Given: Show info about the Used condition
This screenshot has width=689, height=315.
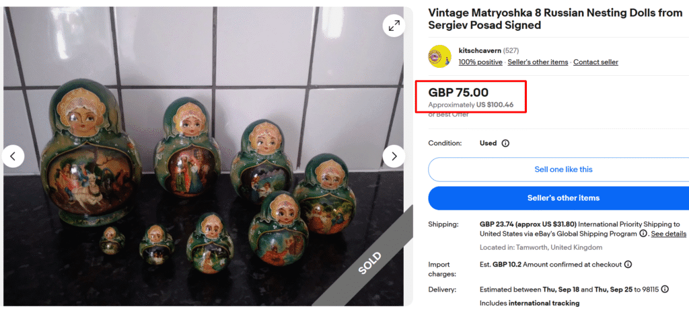Looking at the screenshot, I should (x=505, y=143).
